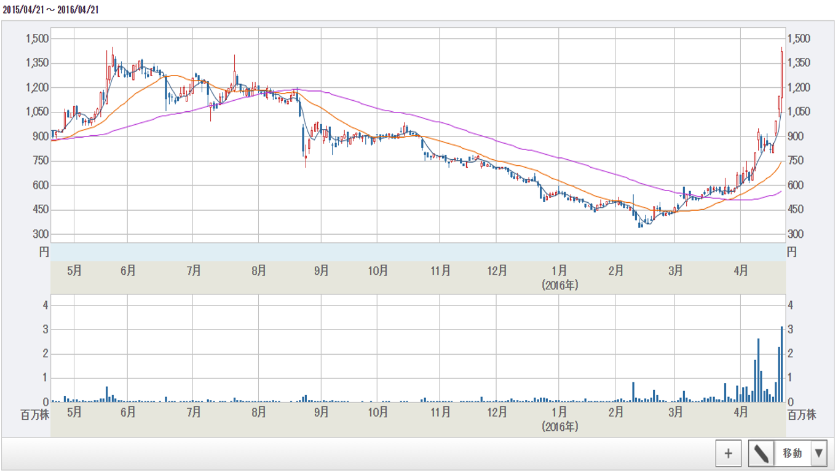Click the tallest volume bar in late April
Screen dimensions: 838x472
782,364
